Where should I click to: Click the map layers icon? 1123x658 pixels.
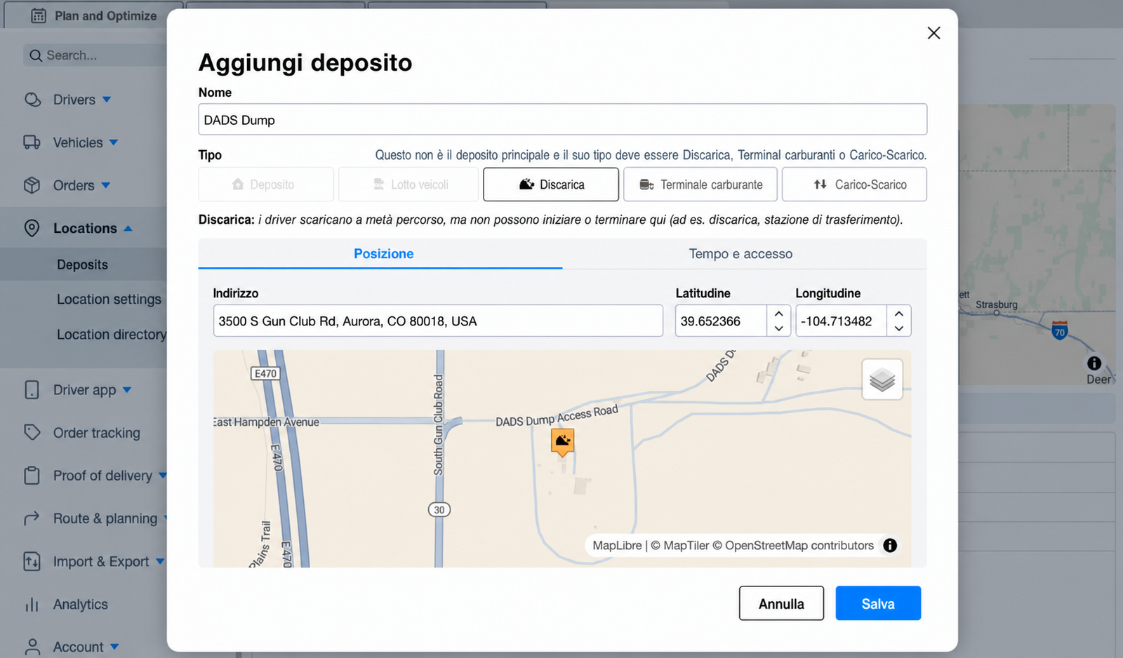(882, 380)
